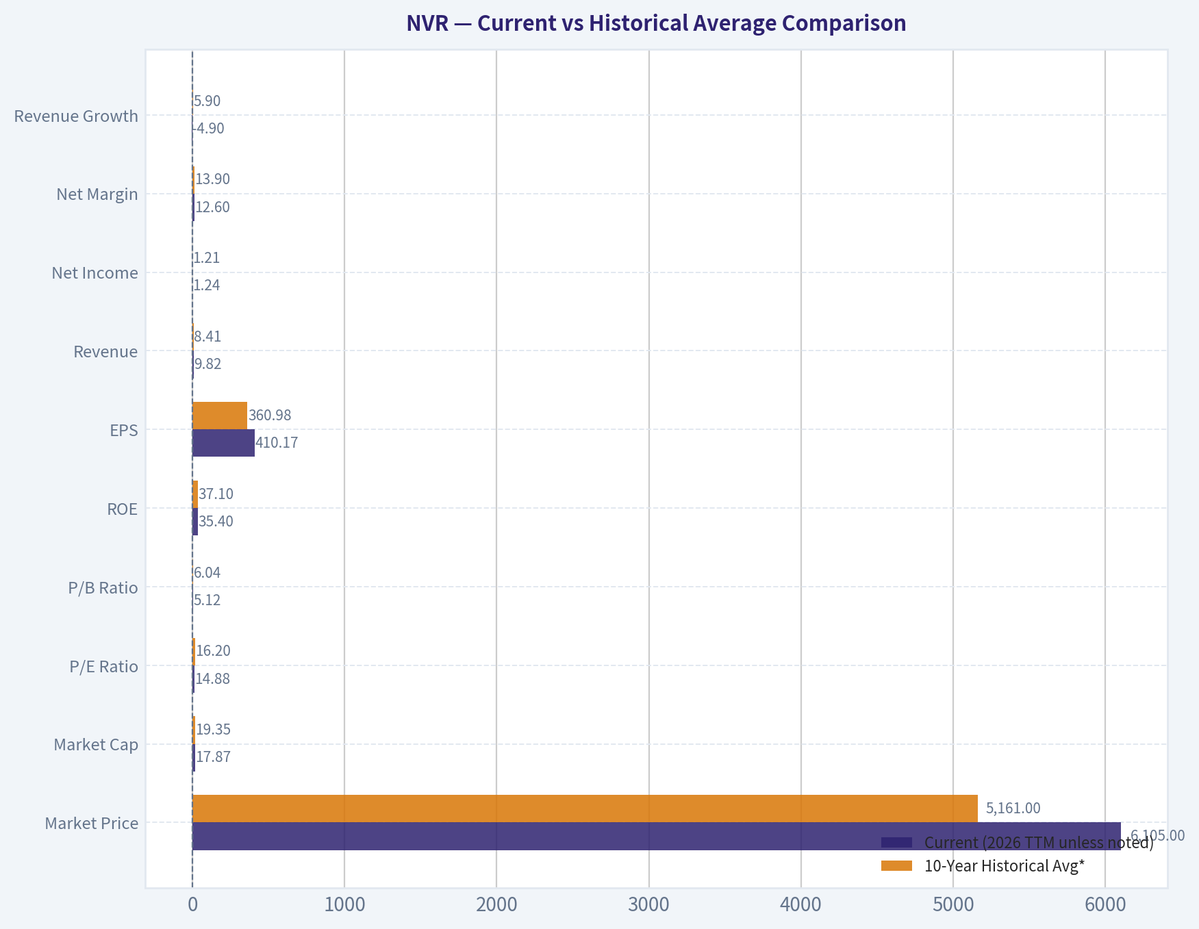
Task: Click the x-axis tick label '6000'
Action: (x=1105, y=905)
